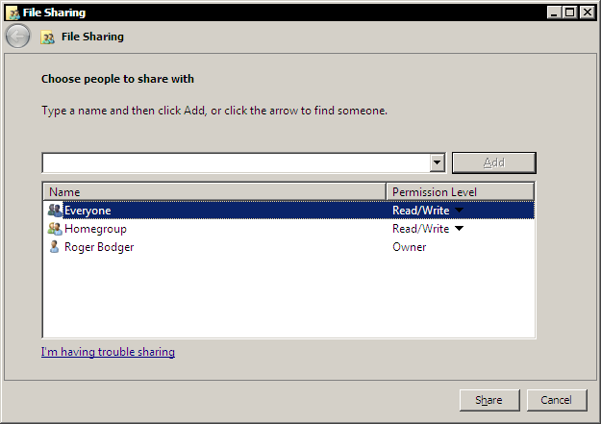
Task: Open the "I'm having trouble sharing" link
Action: (x=108, y=352)
